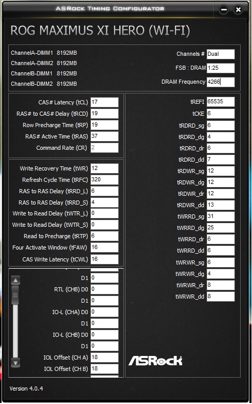Click the RAS# Active Time (tRAS) field

pos(104,136)
